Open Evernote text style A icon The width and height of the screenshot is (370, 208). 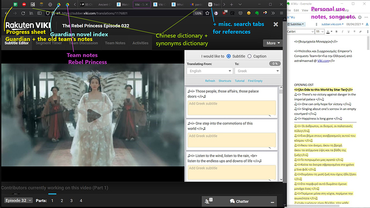point(367,24)
